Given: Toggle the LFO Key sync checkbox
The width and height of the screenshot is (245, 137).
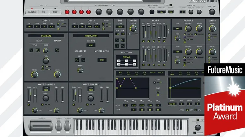Looking at the screenshot, I should [187, 110].
